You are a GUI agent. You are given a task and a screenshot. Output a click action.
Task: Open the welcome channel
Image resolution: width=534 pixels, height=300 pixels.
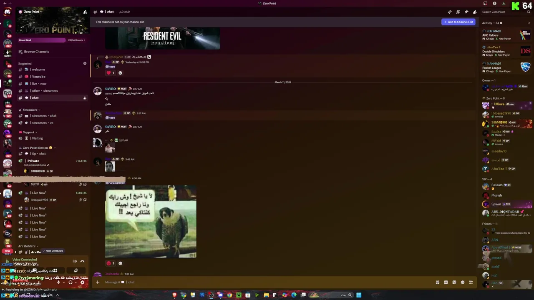pyautogui.click(x=52, y=70)
